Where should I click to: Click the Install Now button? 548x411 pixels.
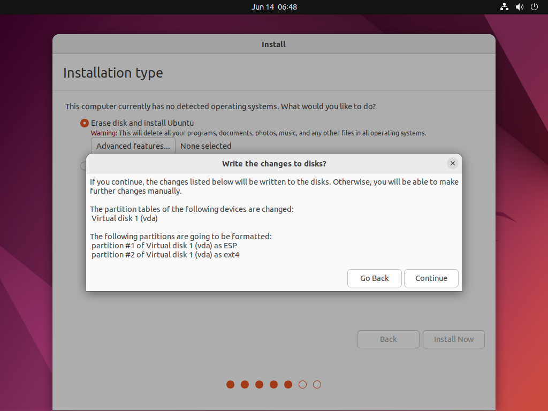tap(453, 339)
